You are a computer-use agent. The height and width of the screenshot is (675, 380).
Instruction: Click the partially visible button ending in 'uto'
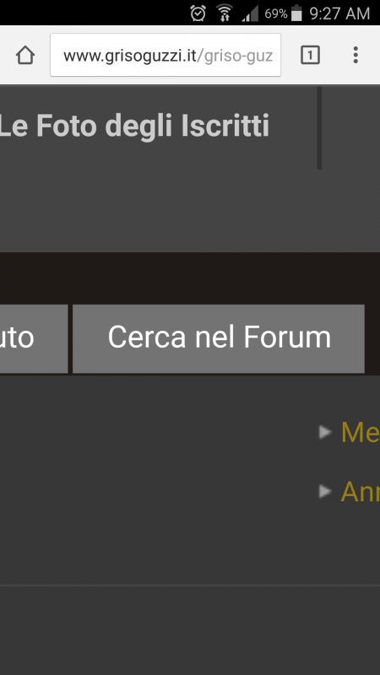34,339
